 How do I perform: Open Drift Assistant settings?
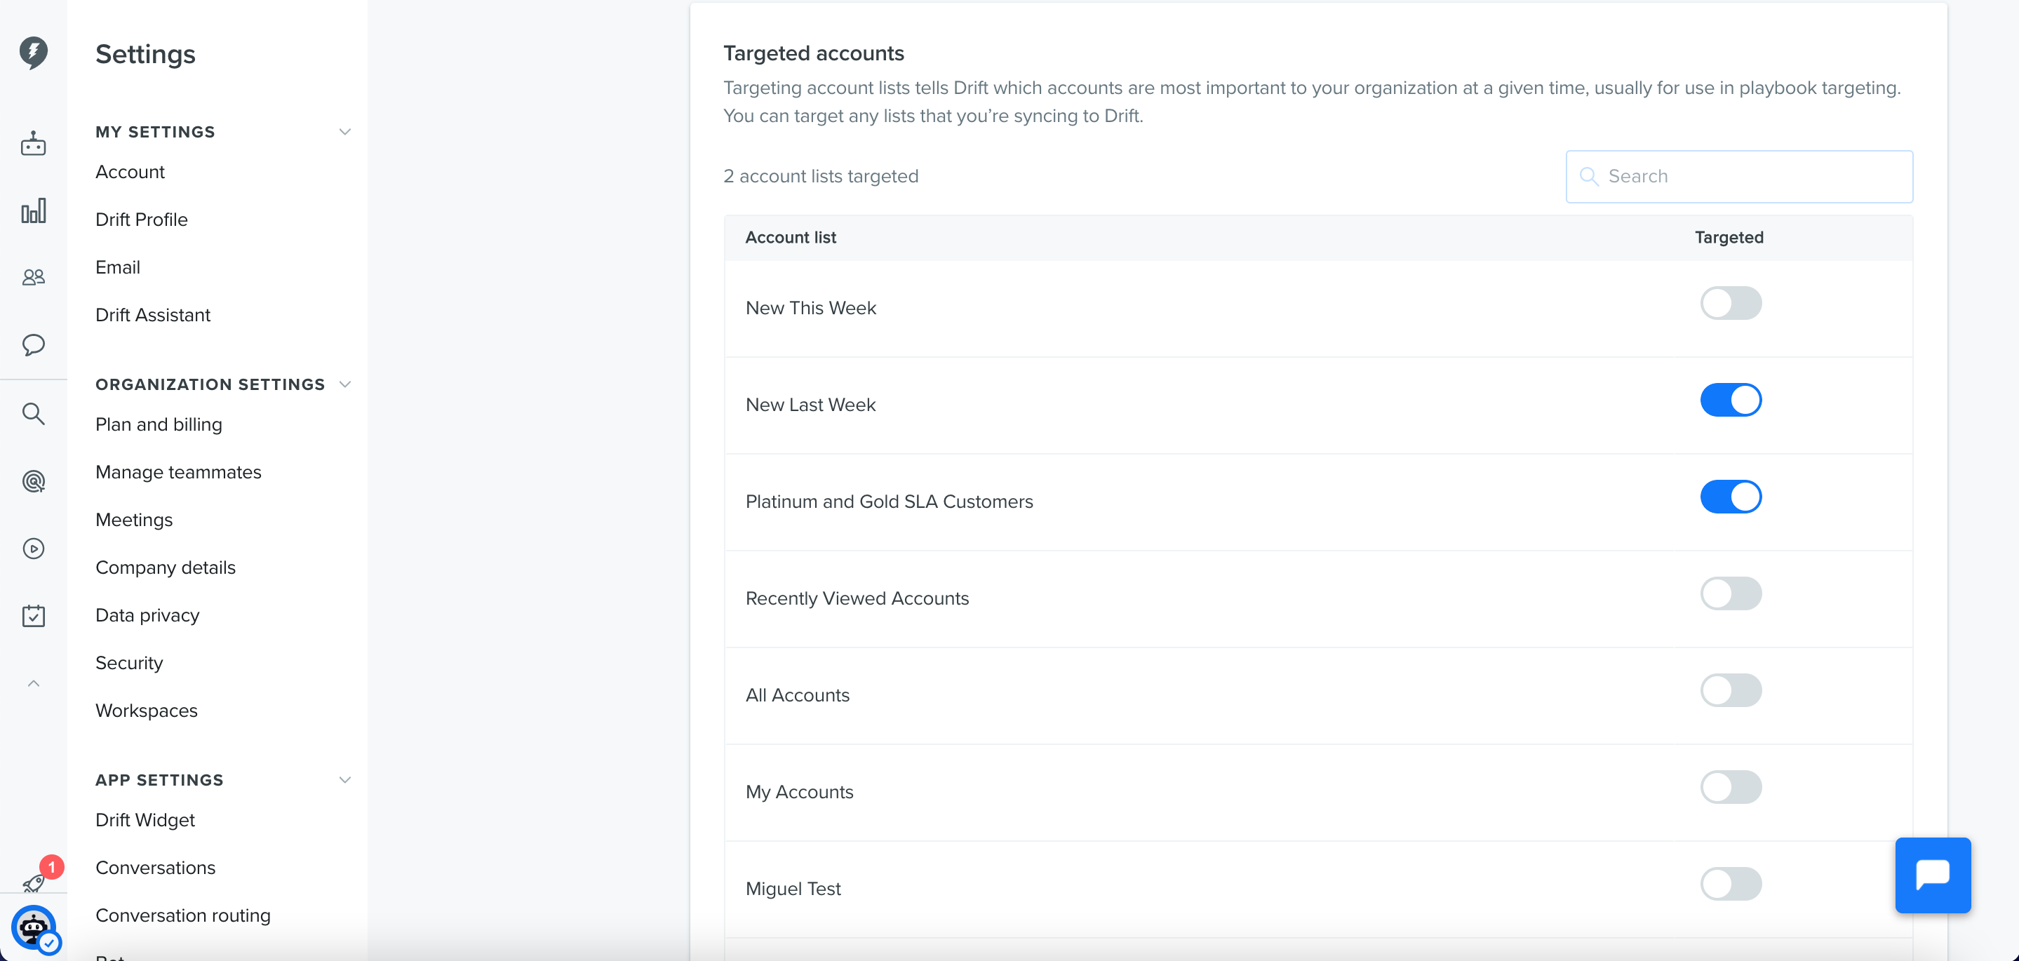(153, 315)
